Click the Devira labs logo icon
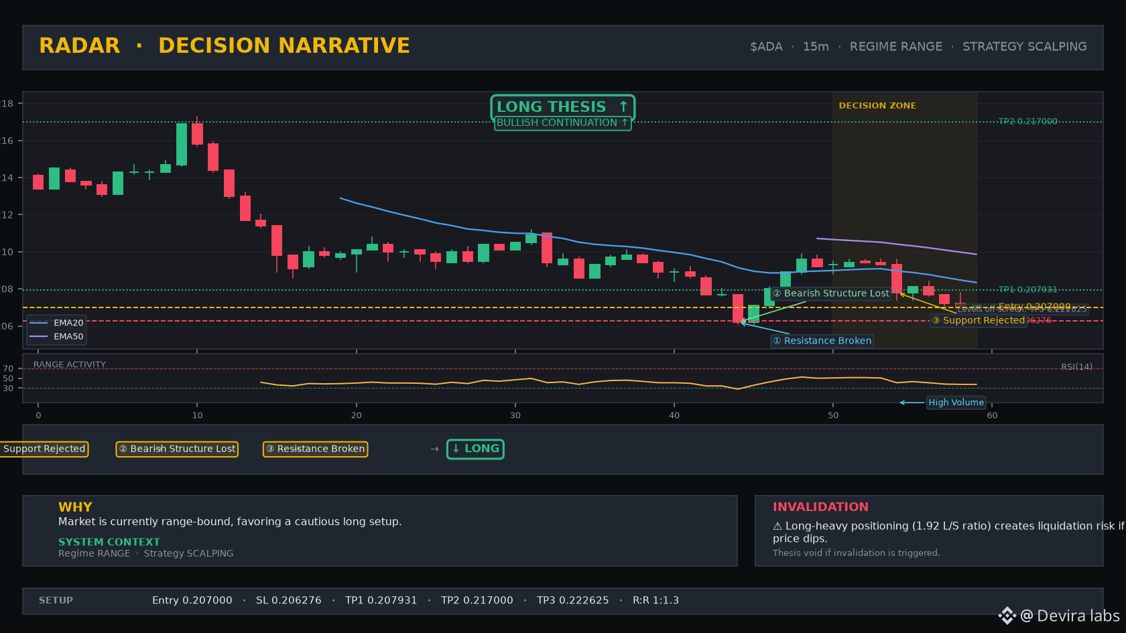Image resolution: width=1126 pixels, height=633 pixels. click(1007, 616)
